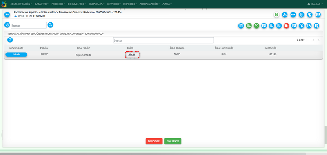Click refresh icon beside top Buscar field

point(7,25)
